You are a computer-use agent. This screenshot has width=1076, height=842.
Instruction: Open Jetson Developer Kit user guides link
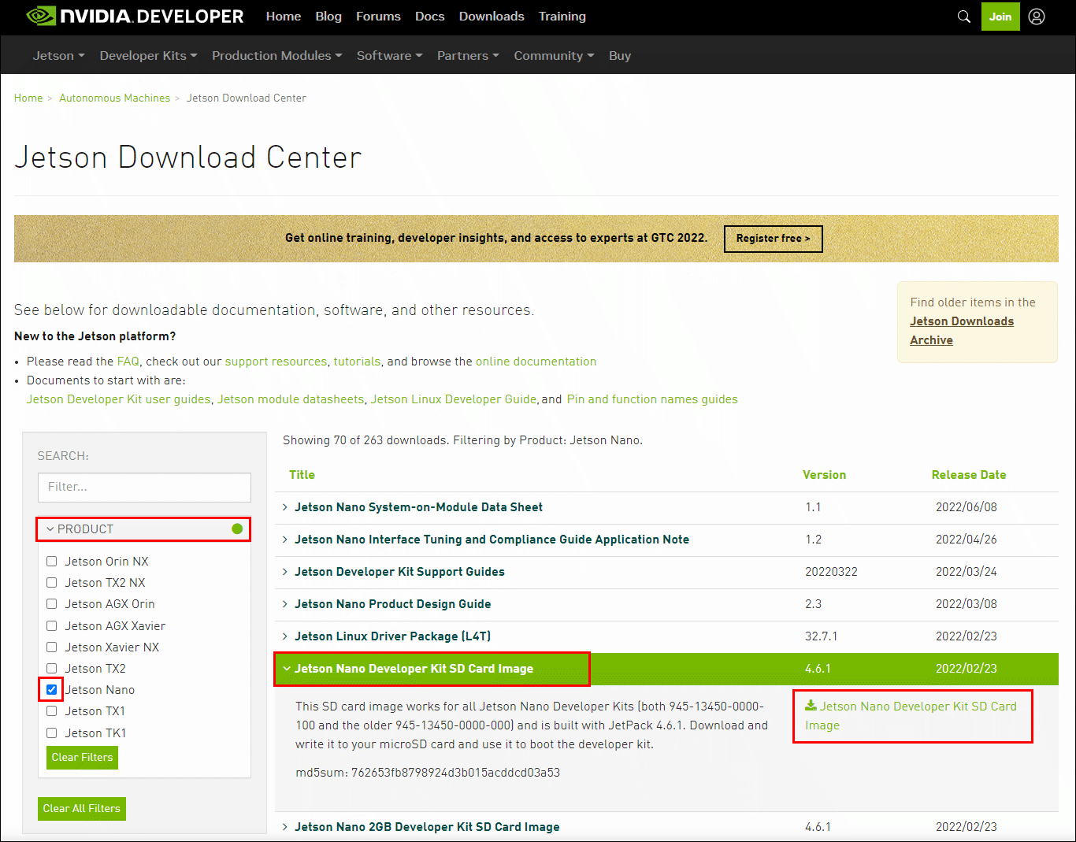pyautogui.click(x=119, y=399)
